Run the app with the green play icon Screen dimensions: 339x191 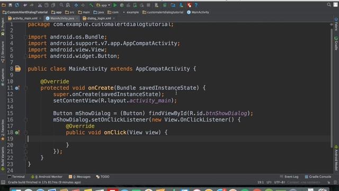point(115,5)
